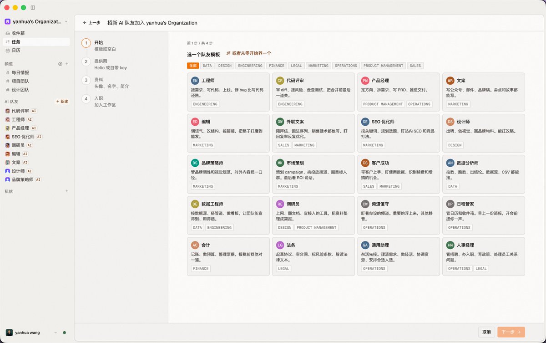Open 调研员 AI teammate in sidebar
546x343 pixels.
(x=36, y=145)
